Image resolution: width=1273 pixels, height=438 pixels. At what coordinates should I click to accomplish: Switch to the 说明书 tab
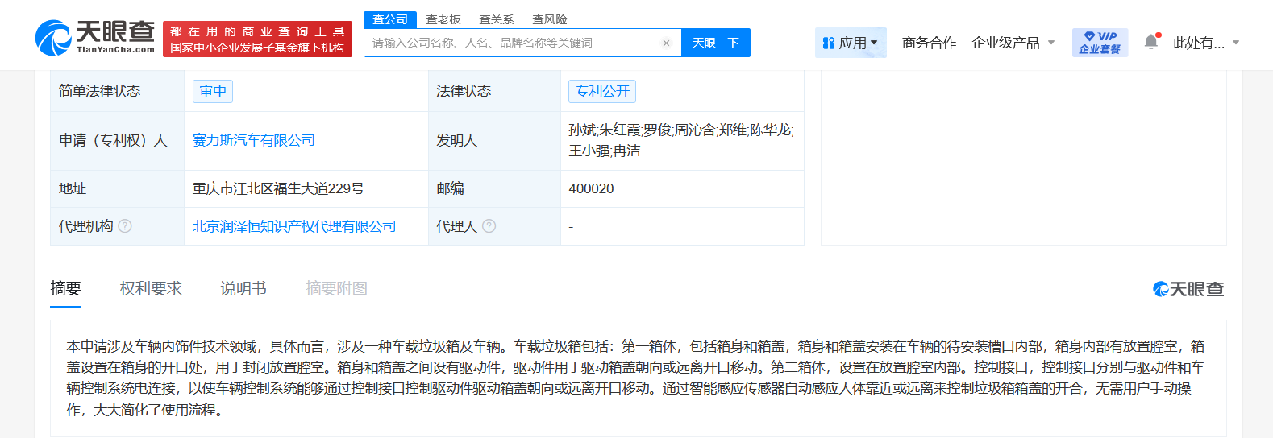pos(243,288)
